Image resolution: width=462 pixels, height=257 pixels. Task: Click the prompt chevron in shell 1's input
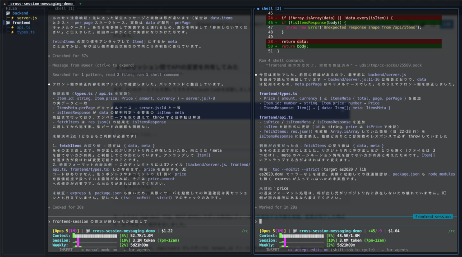pyautogui.click(x=49, y=222)
